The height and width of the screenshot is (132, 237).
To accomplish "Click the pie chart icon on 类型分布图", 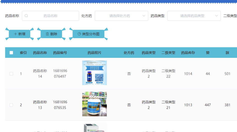I will click(79, 34).
